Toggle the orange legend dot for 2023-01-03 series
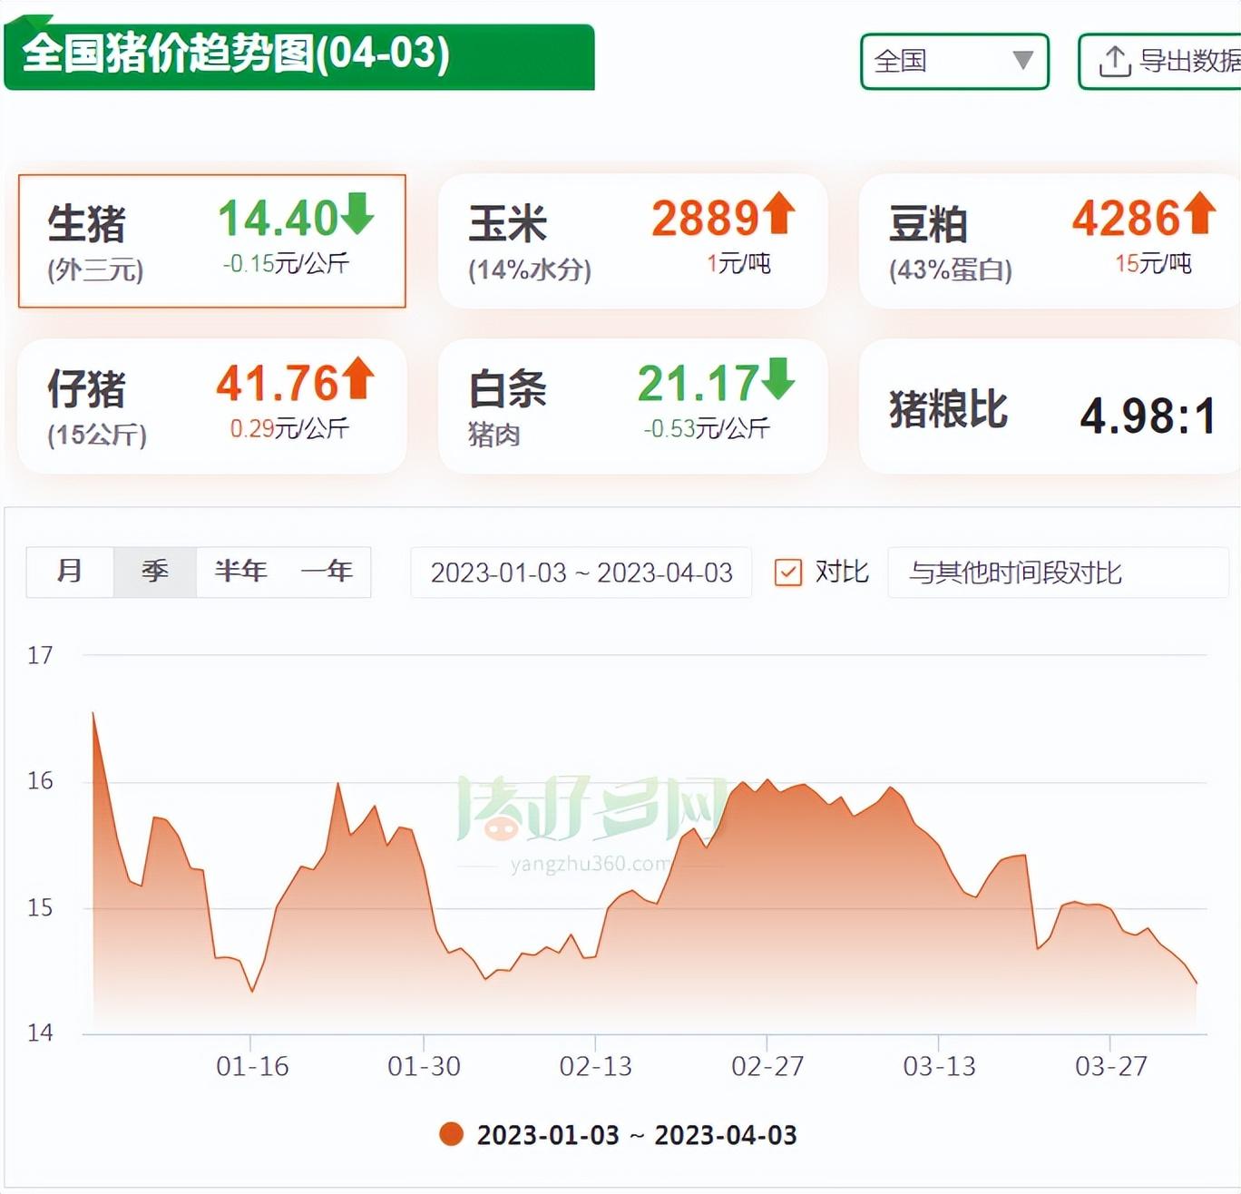The height and width of the screenshot is (1194, 1241). 451,1134
